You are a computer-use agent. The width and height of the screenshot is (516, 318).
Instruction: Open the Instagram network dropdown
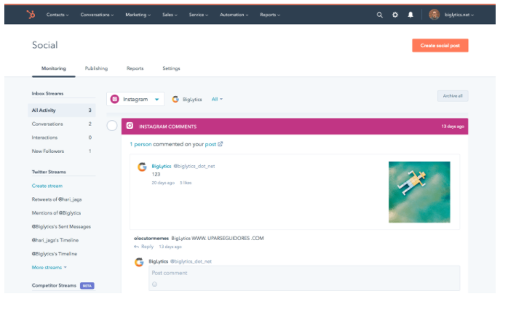pyautogui.click(x=135, y=99)
